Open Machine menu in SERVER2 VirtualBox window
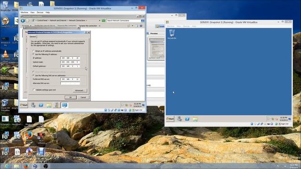Viewport: 301px width, 169px height. [24, 12]
